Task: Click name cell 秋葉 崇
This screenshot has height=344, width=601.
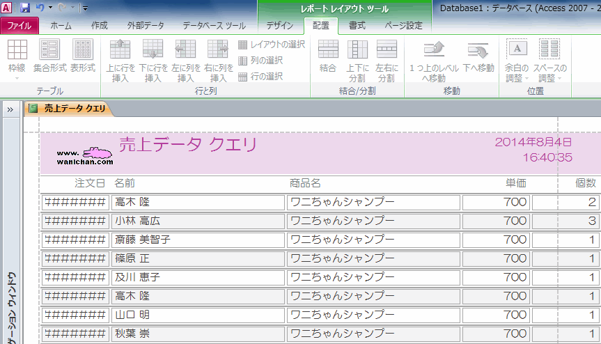Action: 198,334
